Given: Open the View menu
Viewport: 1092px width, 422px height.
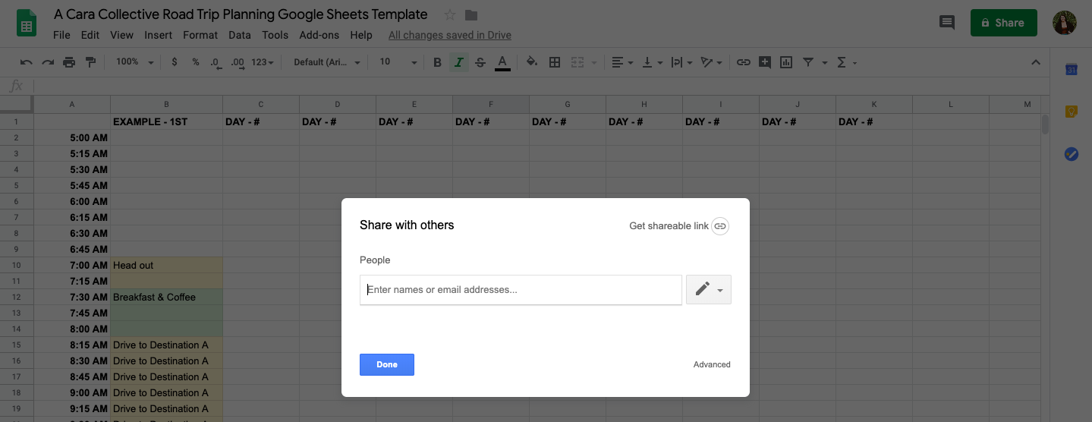Looking at the screenshot, I should 121,35.
